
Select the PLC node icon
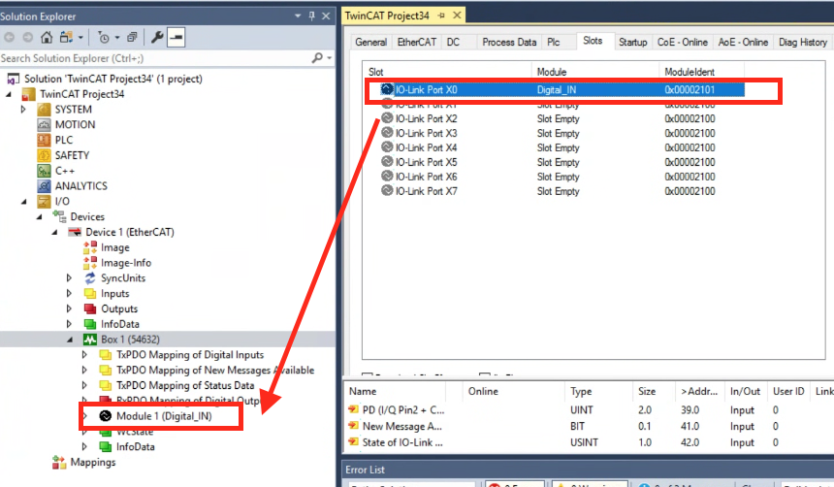click(x=45, y=140)
